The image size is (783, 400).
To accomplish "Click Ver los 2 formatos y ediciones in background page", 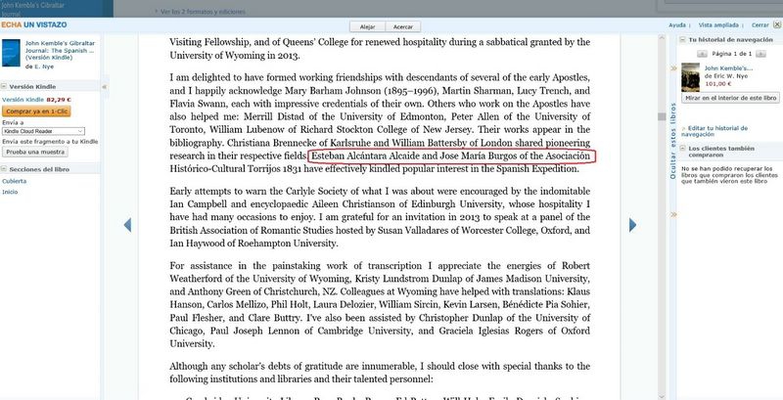I will coord(203,11).
